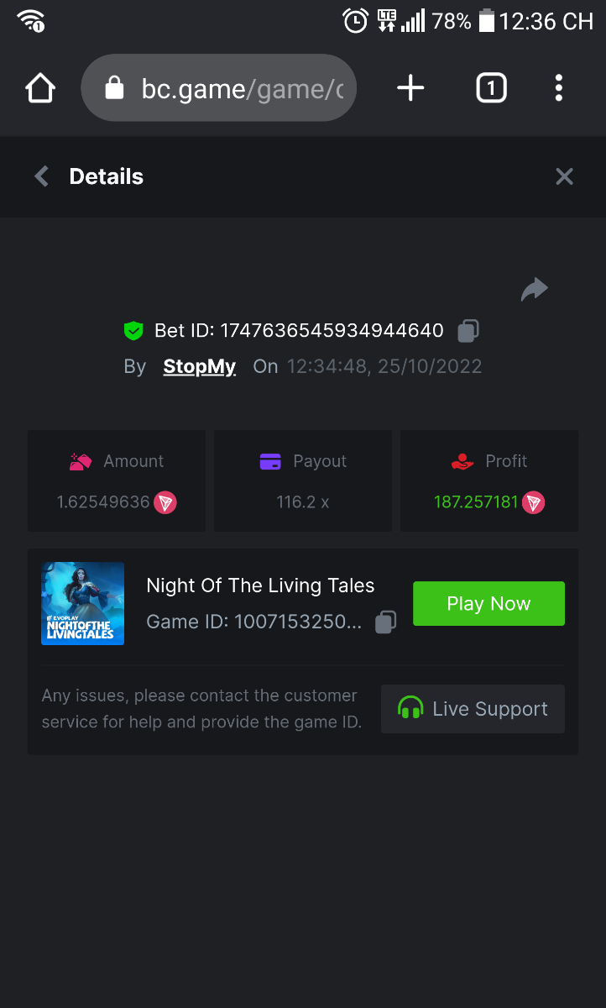Copy the Bet ID

point(468,331)
